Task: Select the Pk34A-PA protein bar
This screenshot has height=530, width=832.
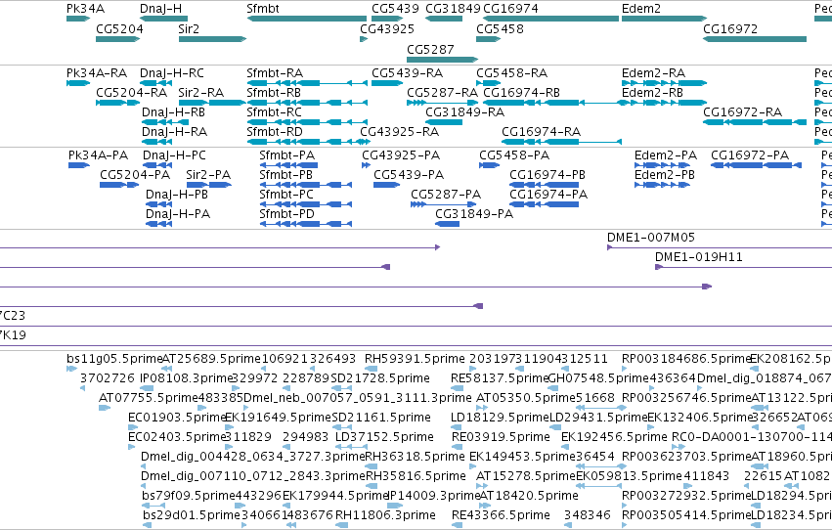Action: (78, 165)
